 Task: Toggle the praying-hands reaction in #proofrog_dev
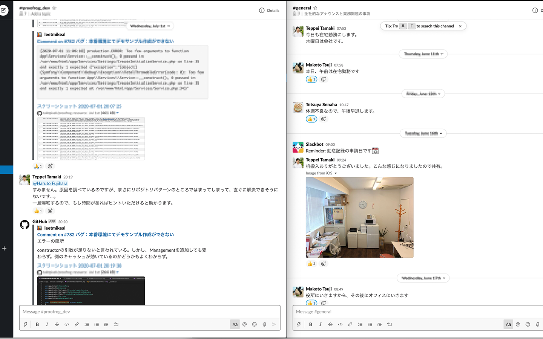(x=38, y=166)
